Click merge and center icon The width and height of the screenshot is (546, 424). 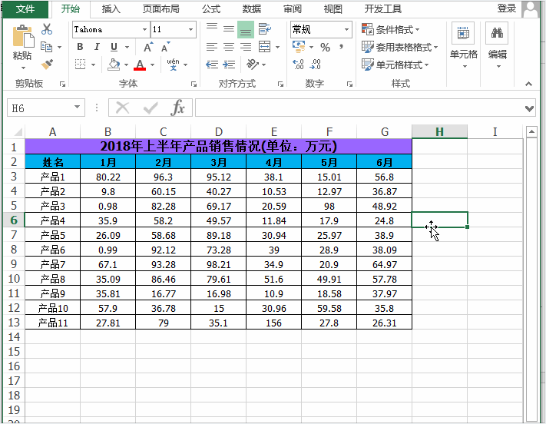(265, 47)
